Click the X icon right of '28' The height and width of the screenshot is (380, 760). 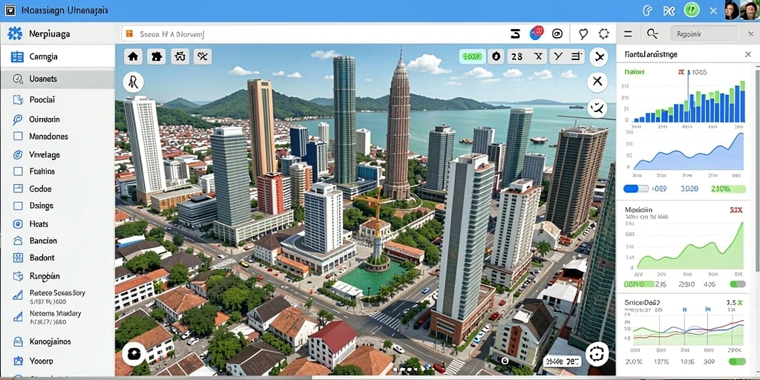(x=538, y=56)
